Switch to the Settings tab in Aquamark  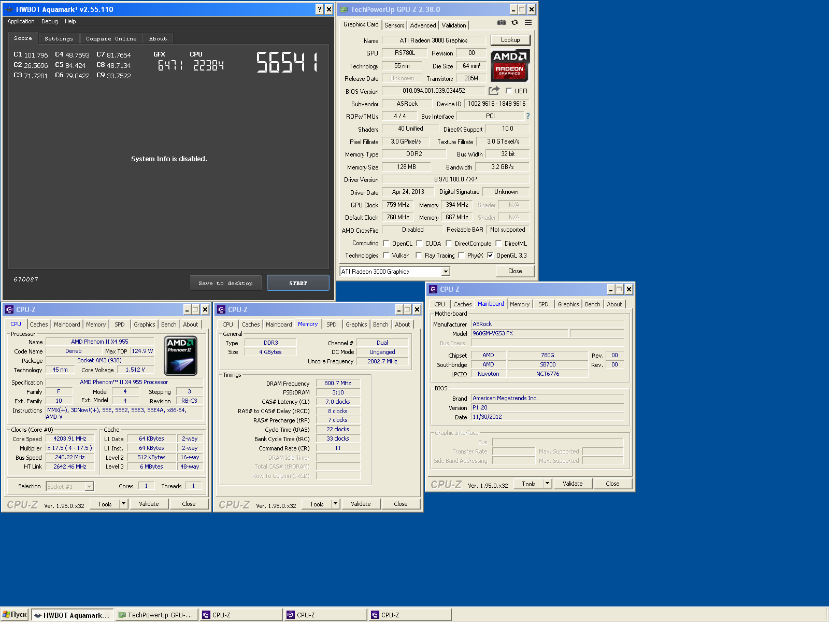(59, 38)
